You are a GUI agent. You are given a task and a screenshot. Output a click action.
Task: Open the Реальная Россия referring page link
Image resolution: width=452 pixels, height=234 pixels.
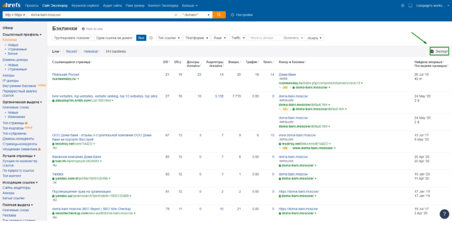click(x=65, y=74)
